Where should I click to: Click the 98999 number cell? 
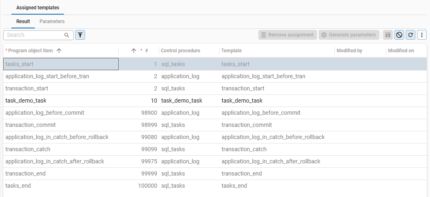tap(139, 125)
